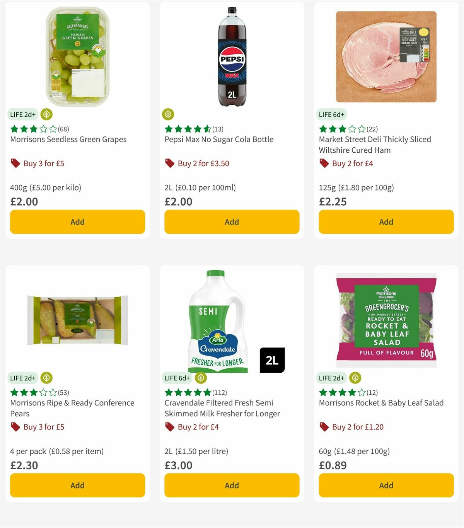Click the offer tag icon on Wiltshire Cured Ham deal

324,163
